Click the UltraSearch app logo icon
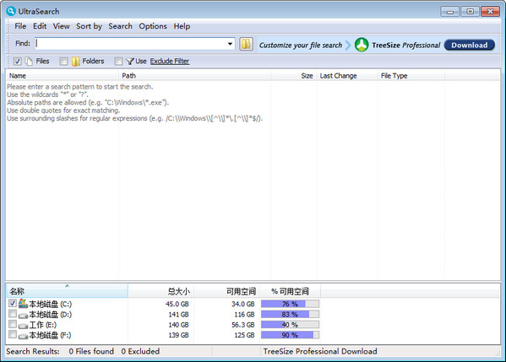Screen dimensions: 506x362 click(11, 11)
